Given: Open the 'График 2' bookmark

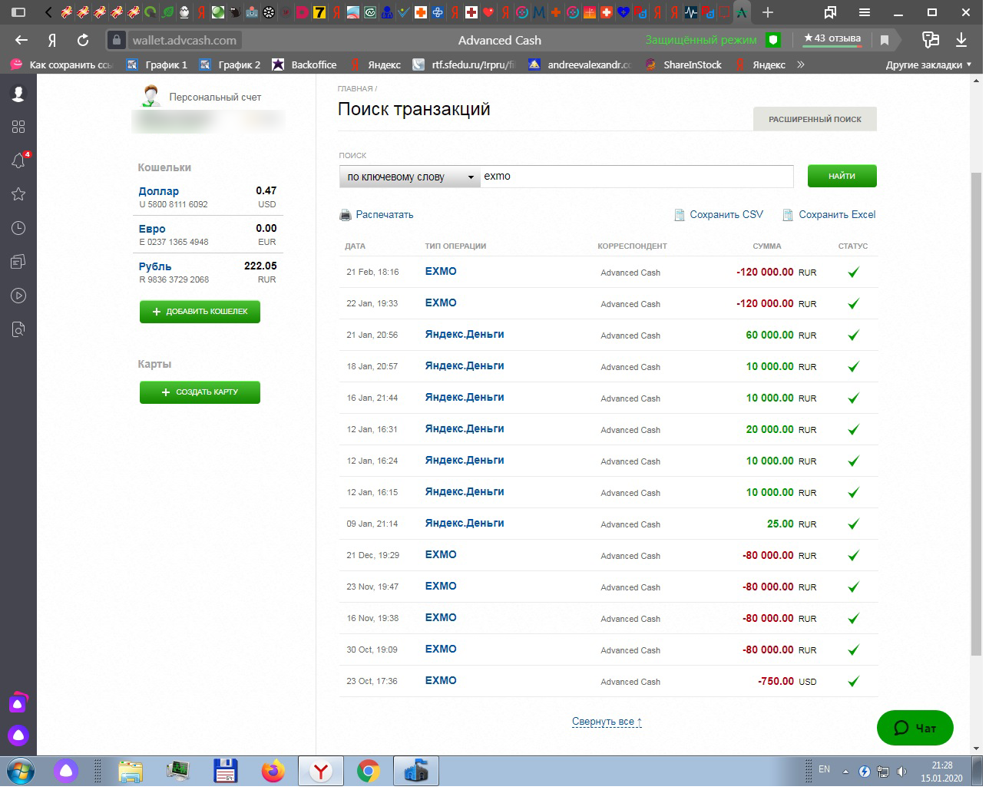Looking at the screenshot, I should pyautogui.click(x=230, y=64).
